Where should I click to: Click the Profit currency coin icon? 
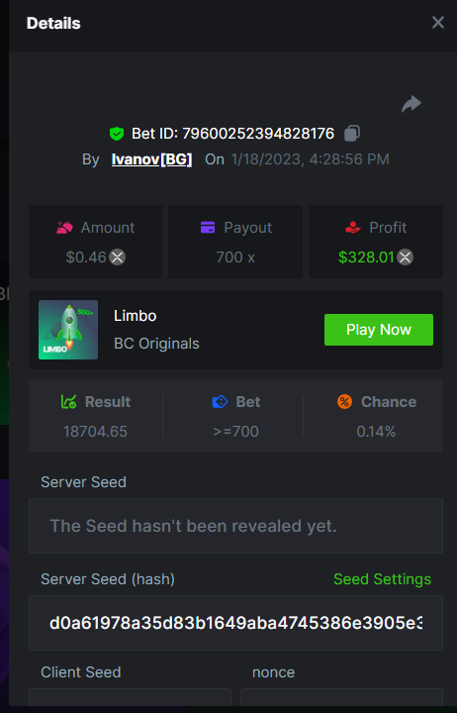(x=405, y=257)
